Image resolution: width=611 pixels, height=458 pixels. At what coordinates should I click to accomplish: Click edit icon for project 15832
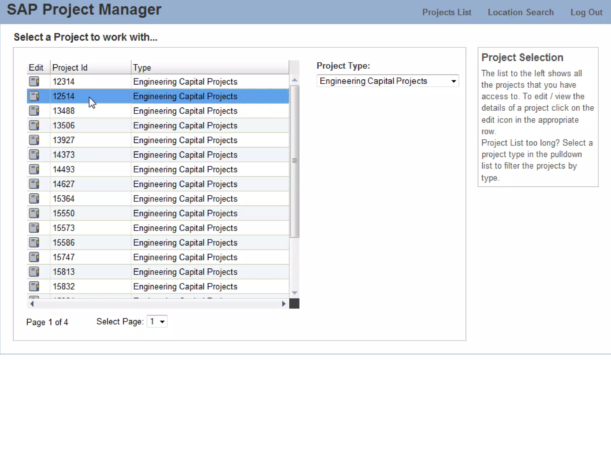[34, 286]
